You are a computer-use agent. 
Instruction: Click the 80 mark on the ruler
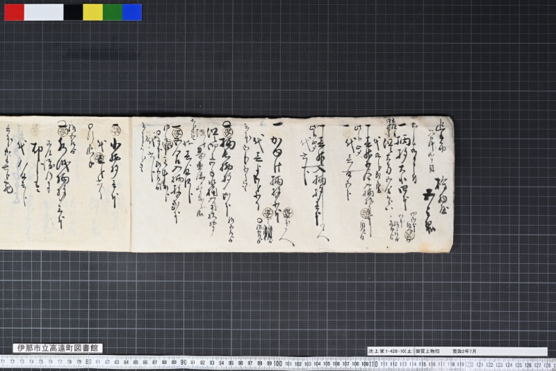[89, 362]
